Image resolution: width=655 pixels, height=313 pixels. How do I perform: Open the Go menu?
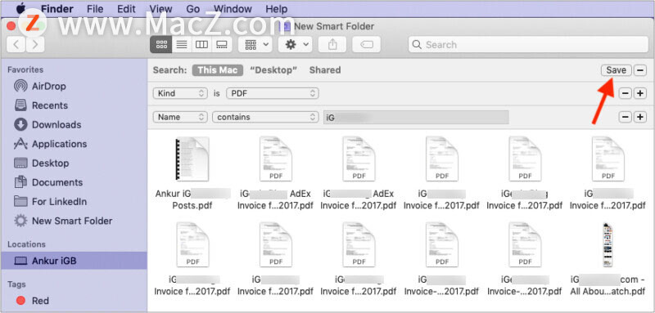pos(193,9)
